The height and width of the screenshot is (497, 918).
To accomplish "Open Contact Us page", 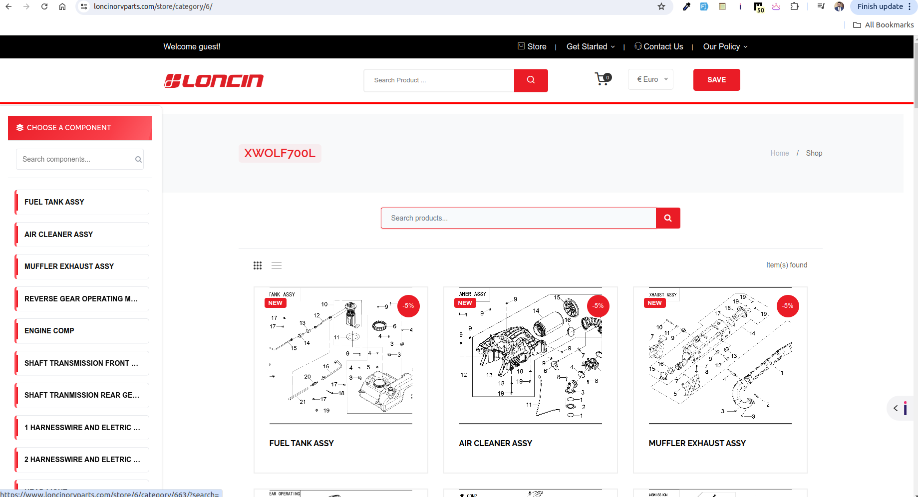I will coord(659,46).
